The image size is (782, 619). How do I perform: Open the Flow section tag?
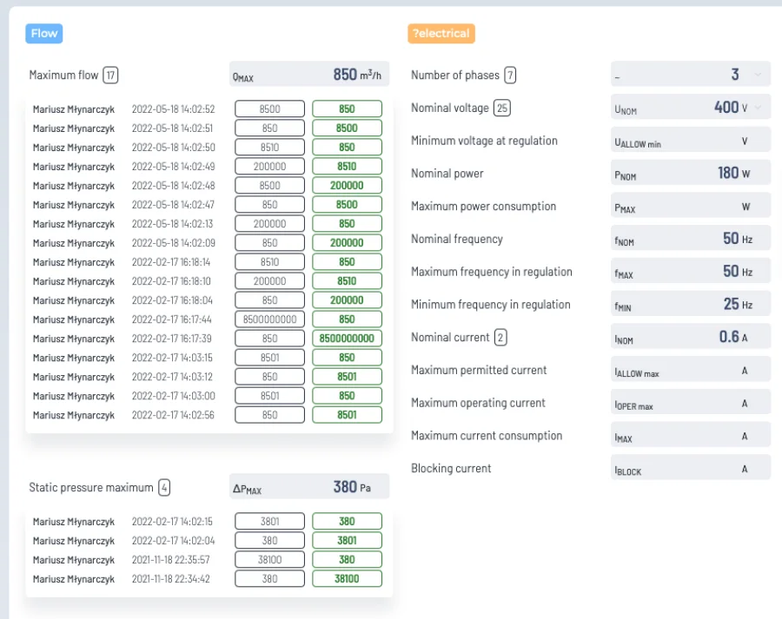(44, 33)
